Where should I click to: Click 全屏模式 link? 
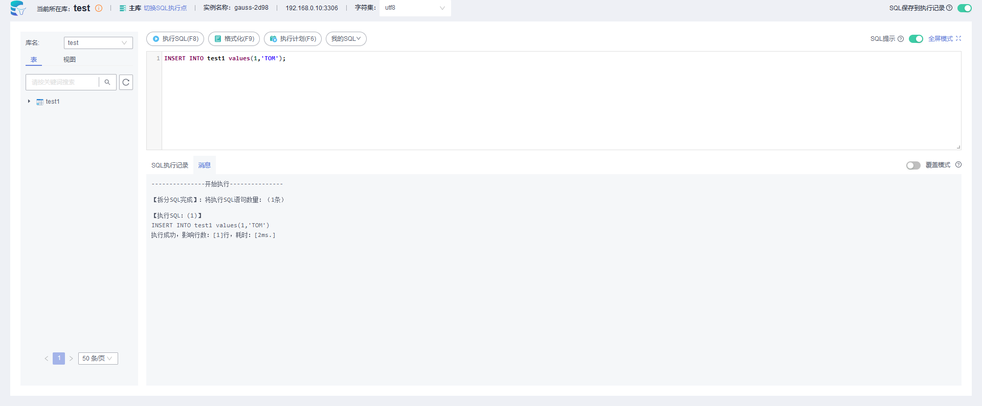click(x=941, y=39)
